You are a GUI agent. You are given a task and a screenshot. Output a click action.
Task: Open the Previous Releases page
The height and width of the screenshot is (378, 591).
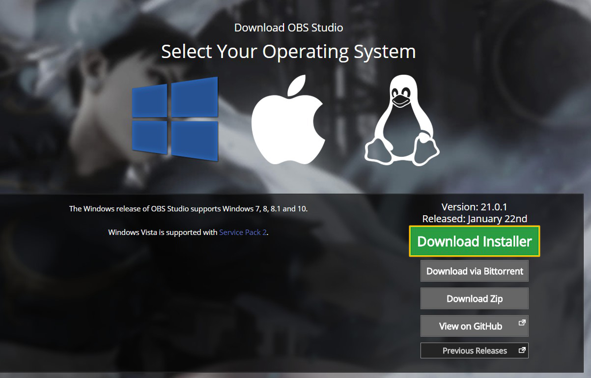pyautogui.click(x=475, y=350)
